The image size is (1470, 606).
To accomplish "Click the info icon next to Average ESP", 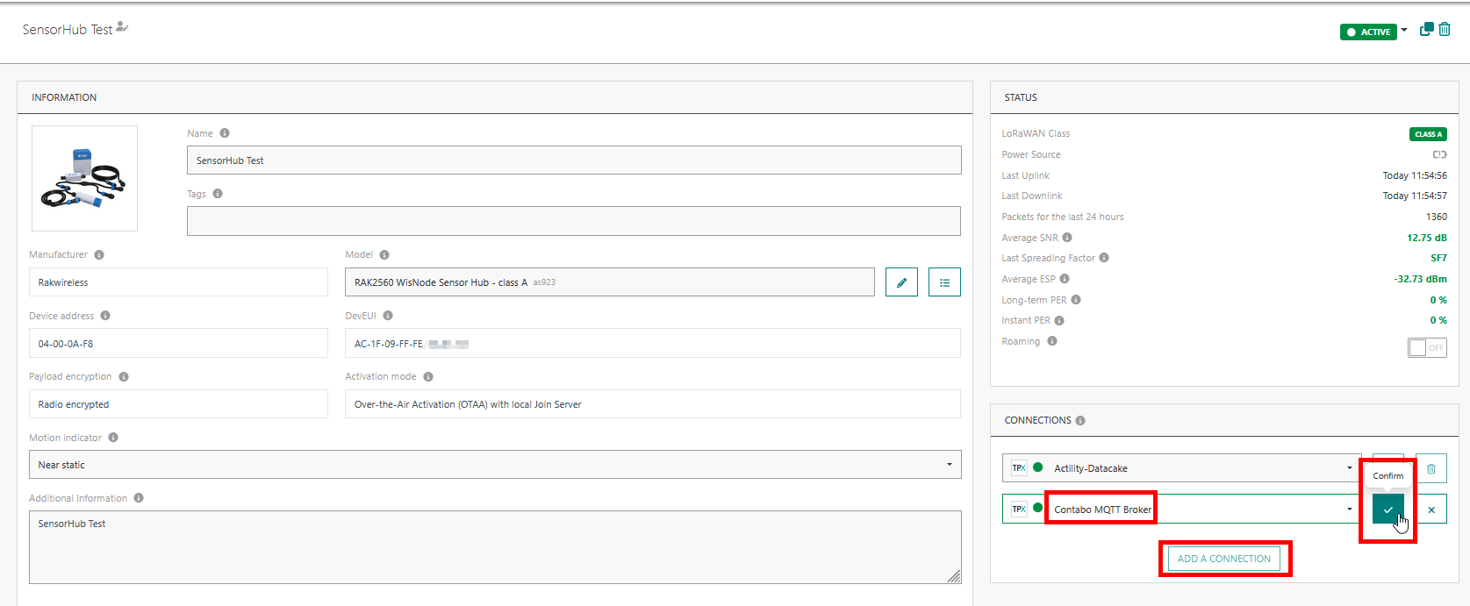I will [1065, 279].
